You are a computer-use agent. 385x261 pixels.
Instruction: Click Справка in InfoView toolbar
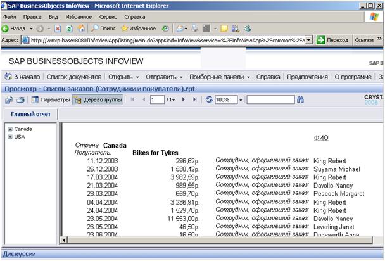pos(268,77)
